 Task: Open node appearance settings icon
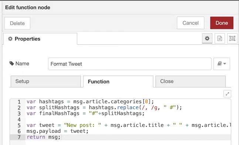click(x=232, y=38)
